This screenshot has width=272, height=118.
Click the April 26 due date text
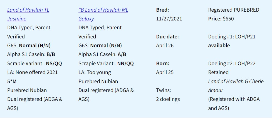tap(165, 46)
